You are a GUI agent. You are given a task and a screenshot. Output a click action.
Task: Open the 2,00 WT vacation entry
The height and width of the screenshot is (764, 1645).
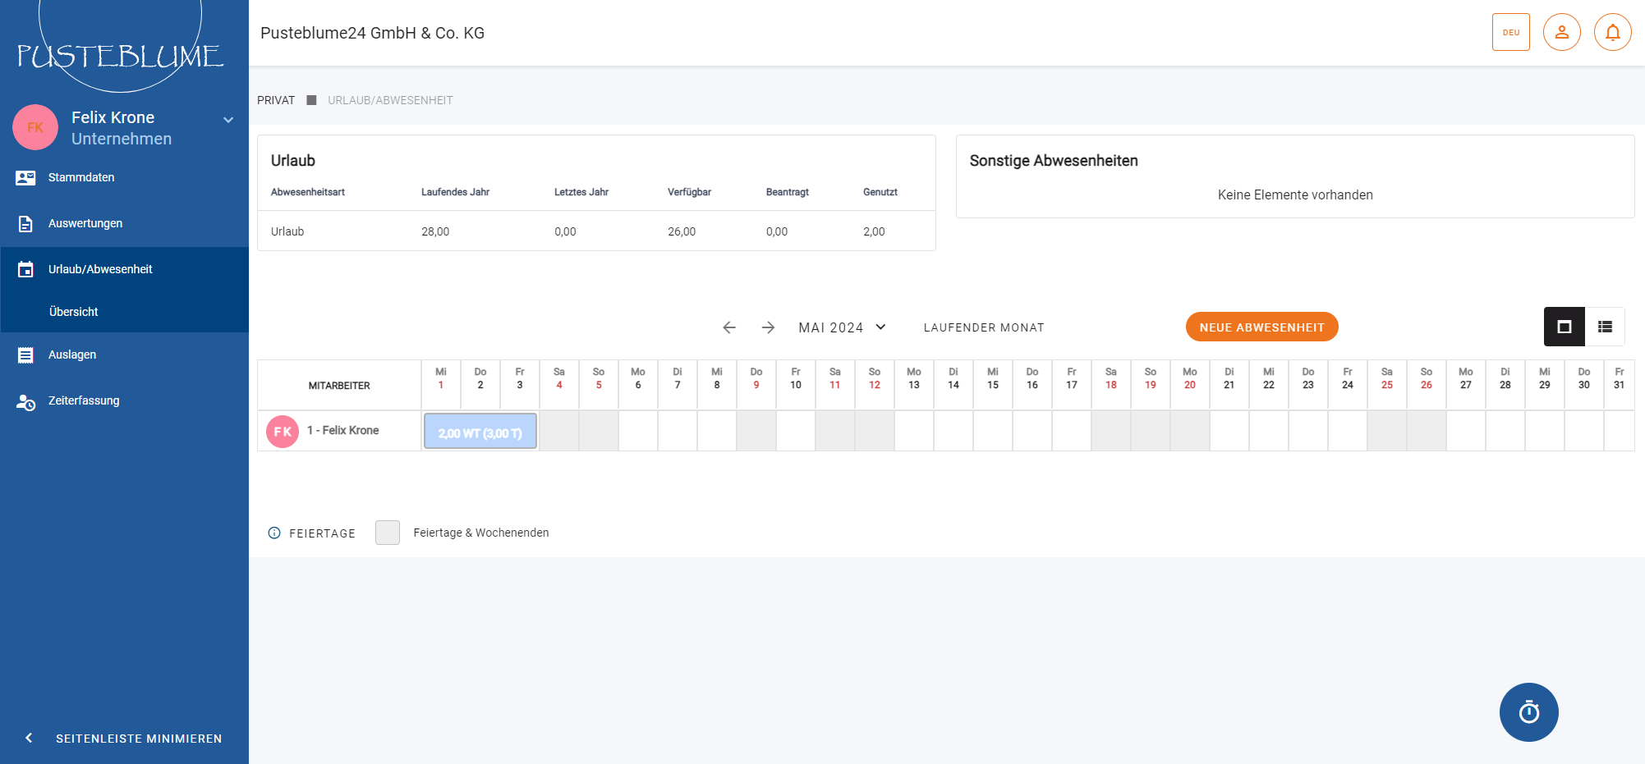(480, 432)
